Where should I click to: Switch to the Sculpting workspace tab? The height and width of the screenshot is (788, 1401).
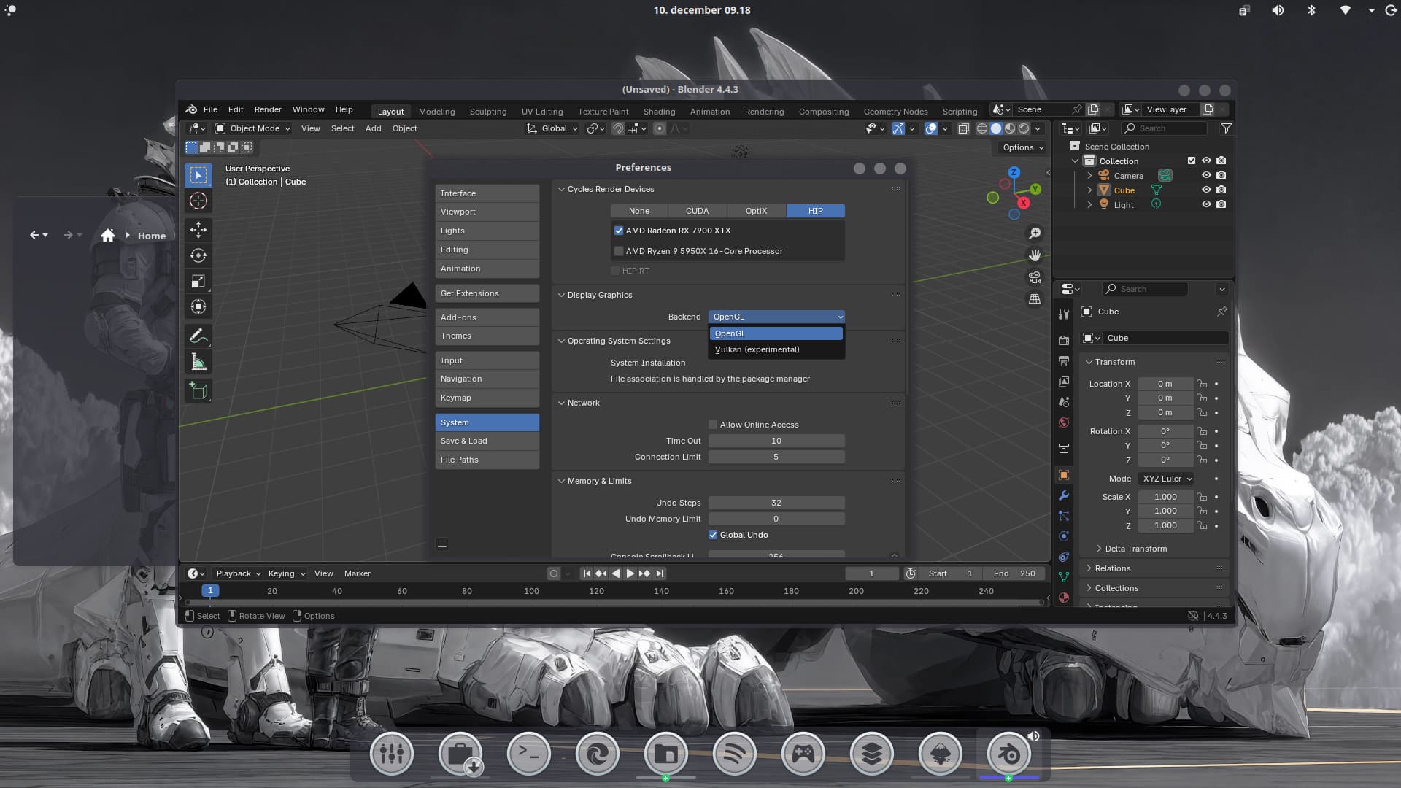487,112
